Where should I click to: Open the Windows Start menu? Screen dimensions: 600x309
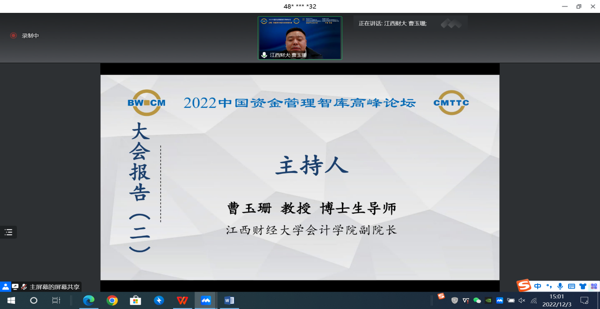click(11, 301)
